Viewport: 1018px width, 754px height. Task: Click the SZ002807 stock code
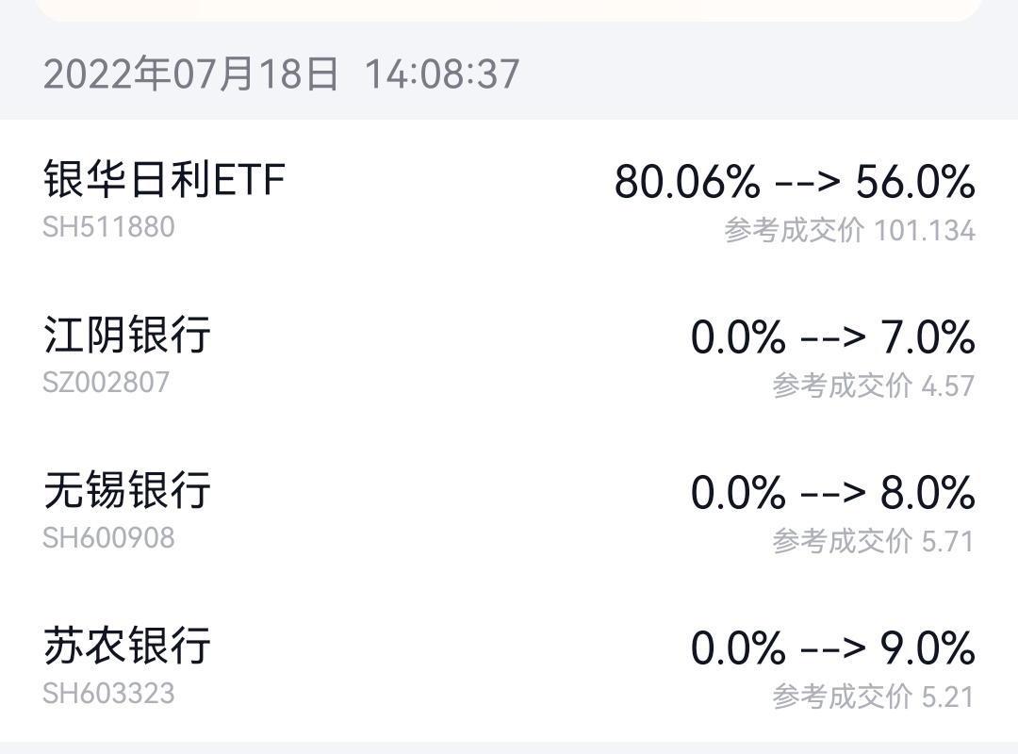tap(107, 383)
